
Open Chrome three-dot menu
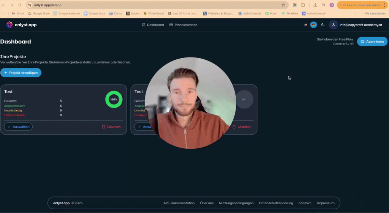(384, 5)
